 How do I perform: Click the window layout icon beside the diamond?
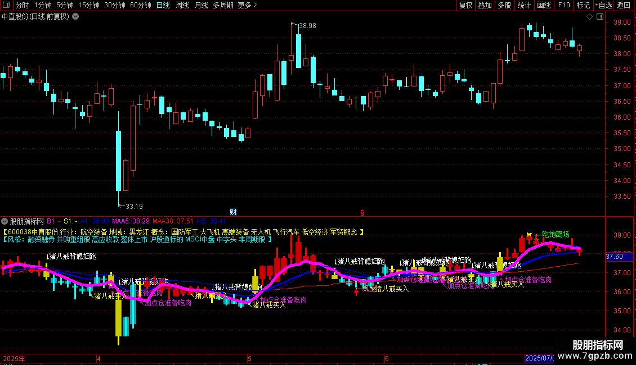pyautogui.click(x=600, y=17)
